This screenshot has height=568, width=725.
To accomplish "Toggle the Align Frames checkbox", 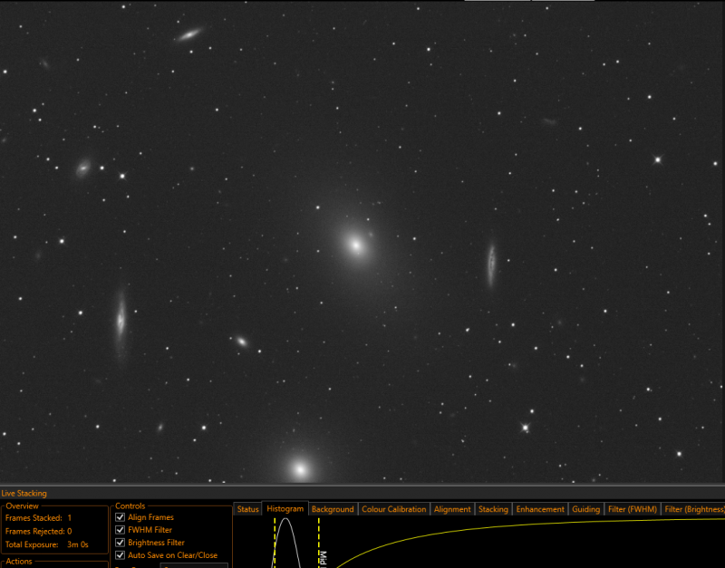I will [x=121, y=517].
